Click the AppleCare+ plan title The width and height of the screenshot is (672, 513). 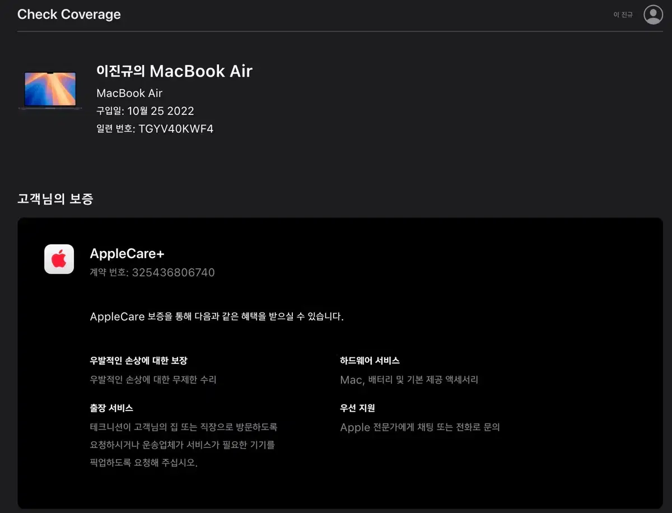click(127, 254)
